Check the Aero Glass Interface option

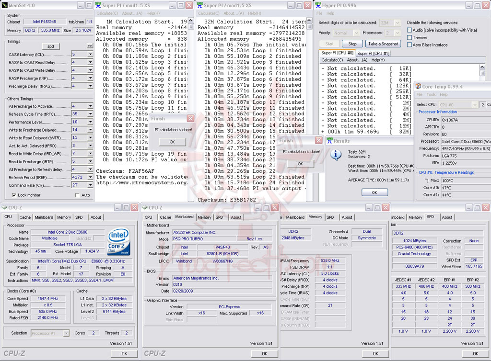[409, 45]
